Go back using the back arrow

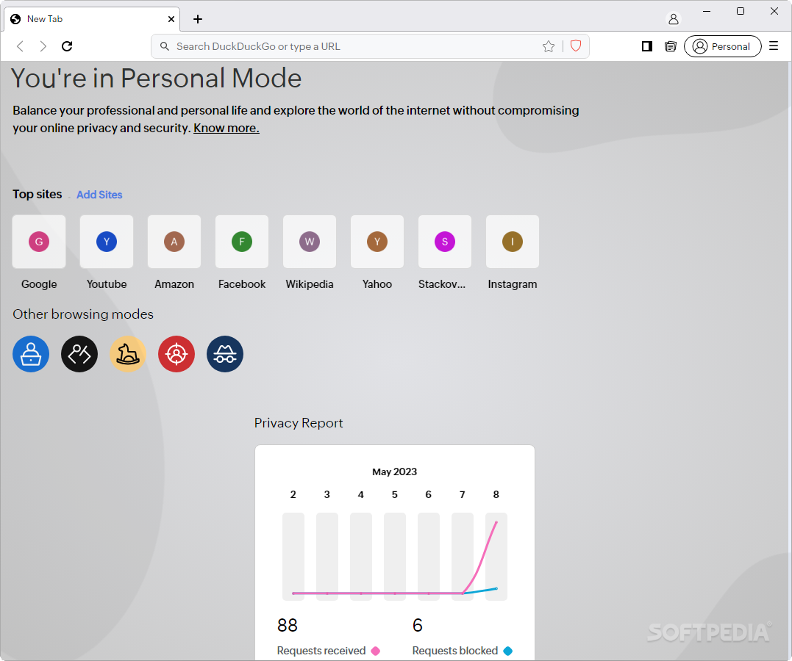(20, 46)
